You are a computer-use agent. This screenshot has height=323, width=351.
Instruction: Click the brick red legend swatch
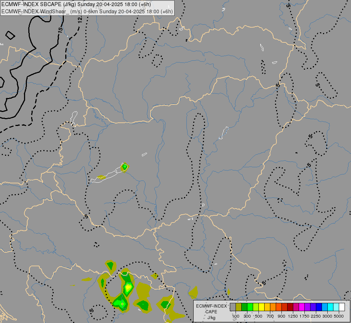pyautogui.click(x=285, y=307)
